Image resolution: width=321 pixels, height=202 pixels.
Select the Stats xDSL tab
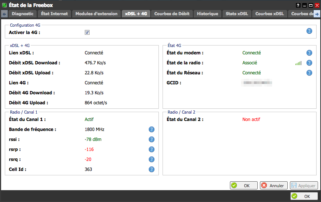point(237,14)
